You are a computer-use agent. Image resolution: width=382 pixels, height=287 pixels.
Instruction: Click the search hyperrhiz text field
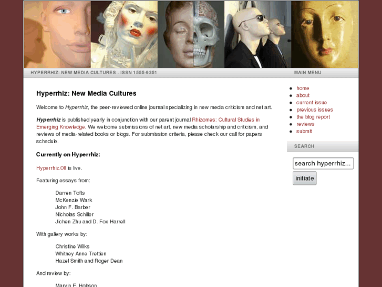click(x=323, y=163)
